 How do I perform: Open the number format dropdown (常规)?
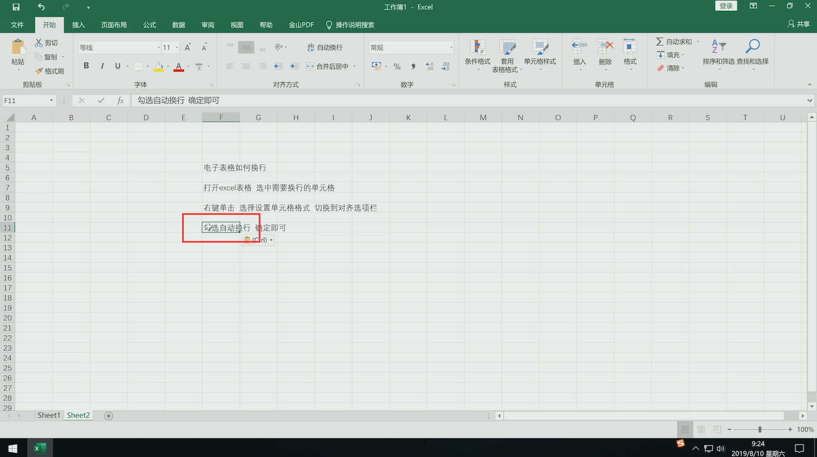451,48
